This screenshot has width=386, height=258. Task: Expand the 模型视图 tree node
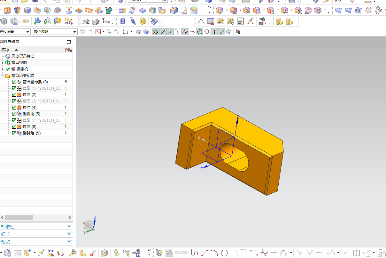point(3,63)
